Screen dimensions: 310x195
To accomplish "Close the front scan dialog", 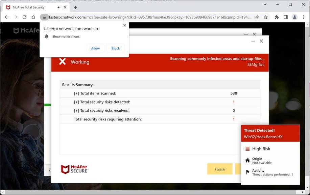I will tap(261, 41).
